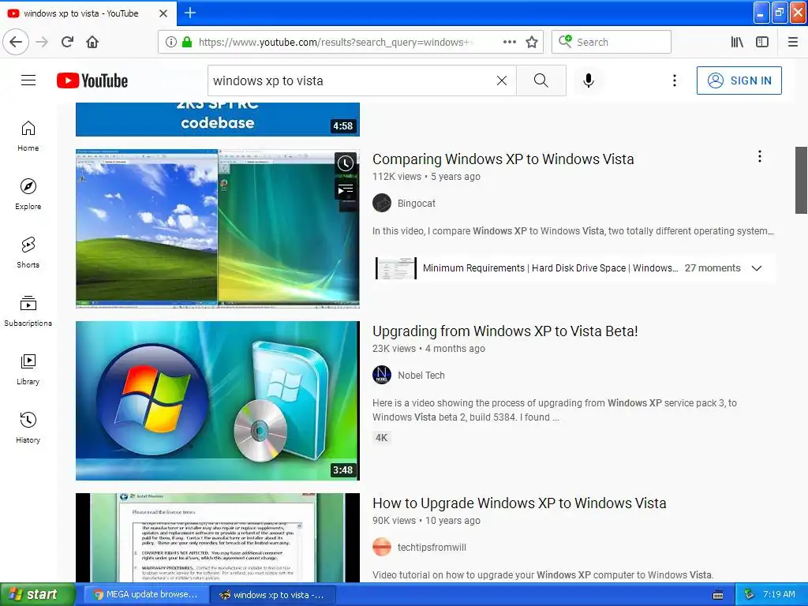Image resolution: width=808 pixels, height=606 pixels.
Task: Click the SIGN IN button
Action: 739,80
